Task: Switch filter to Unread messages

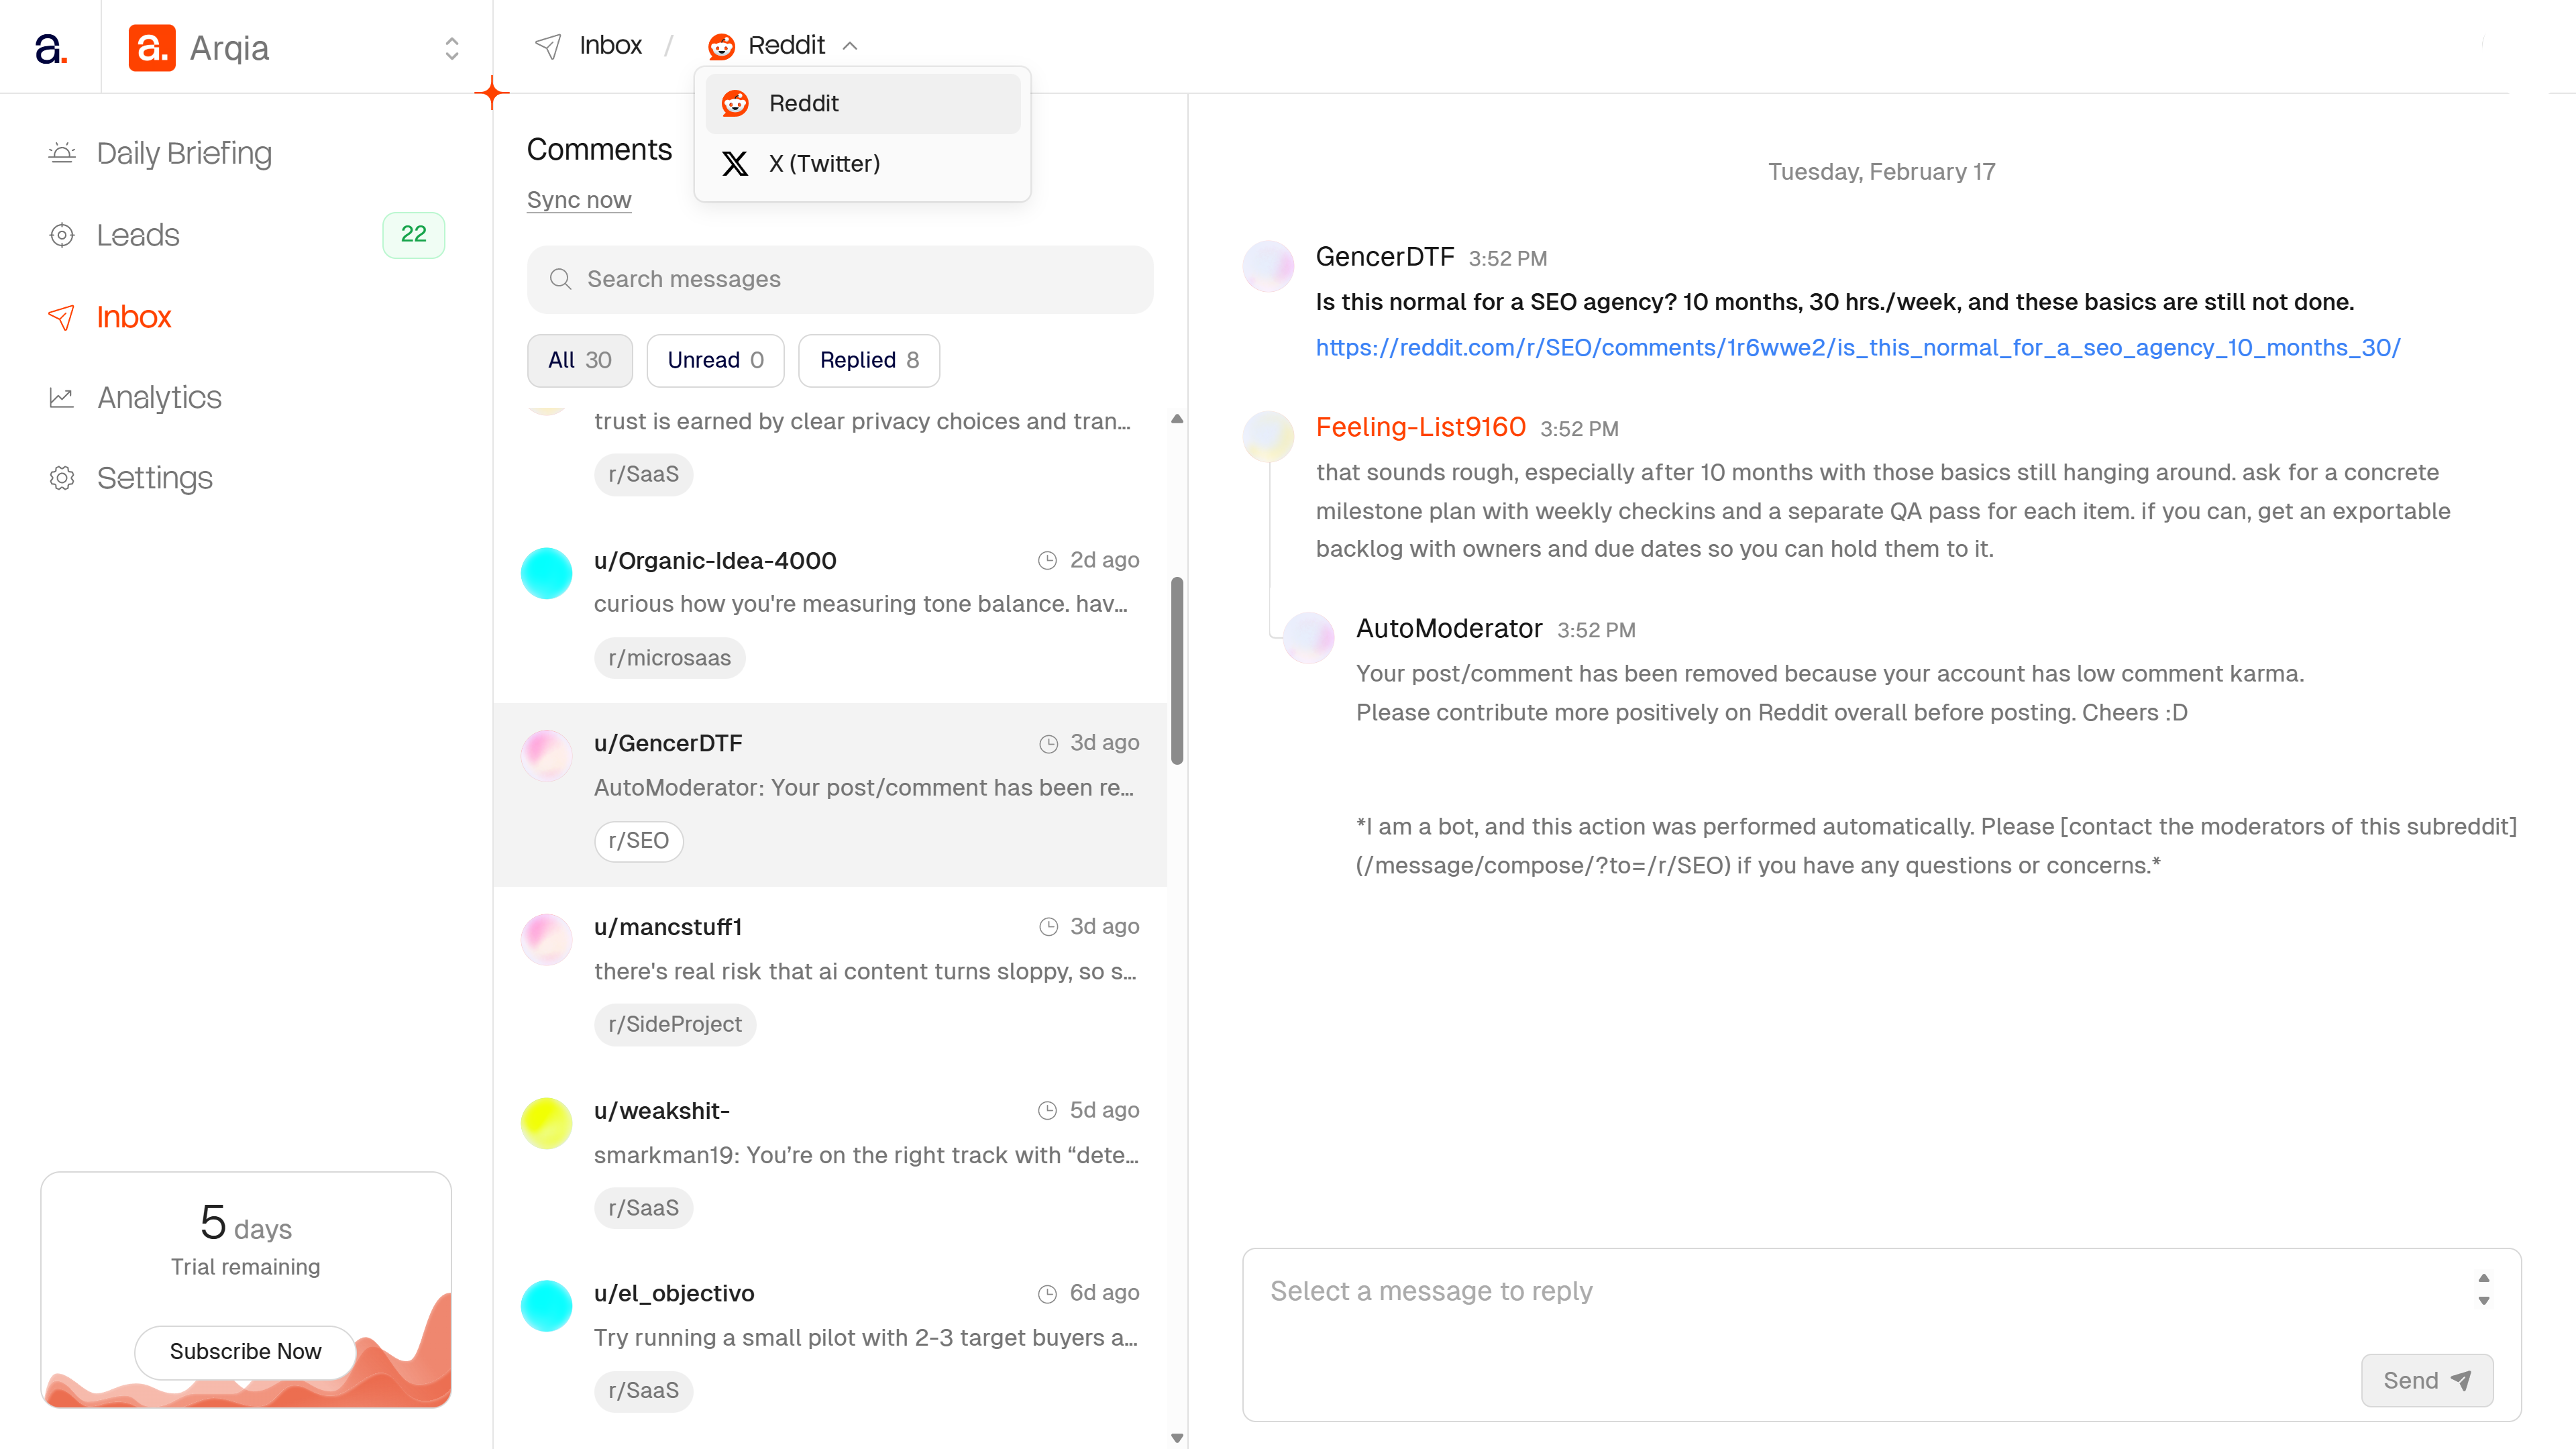Action: [714, 360]
